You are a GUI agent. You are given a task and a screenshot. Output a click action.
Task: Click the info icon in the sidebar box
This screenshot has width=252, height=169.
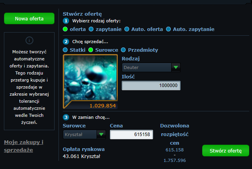pyautogui.click(x=29, y=40)
